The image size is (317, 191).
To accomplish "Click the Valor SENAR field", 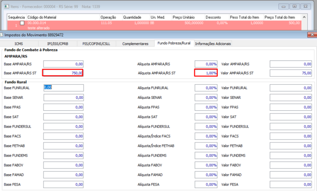I will [x=291, y=98].
